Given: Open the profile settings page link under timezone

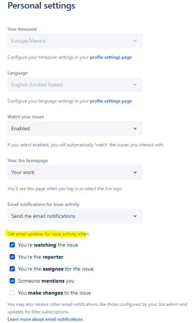Looking at the screenshot, I should (111, 57).
